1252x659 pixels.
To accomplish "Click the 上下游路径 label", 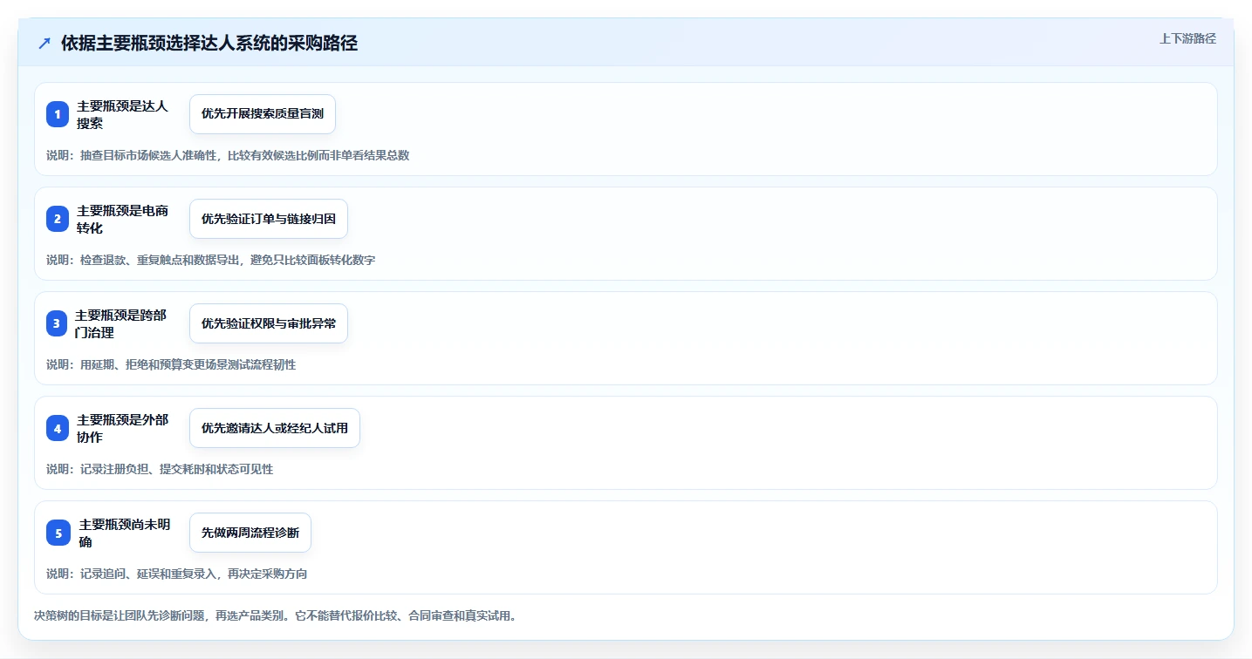I will (x=1187, y=38).
